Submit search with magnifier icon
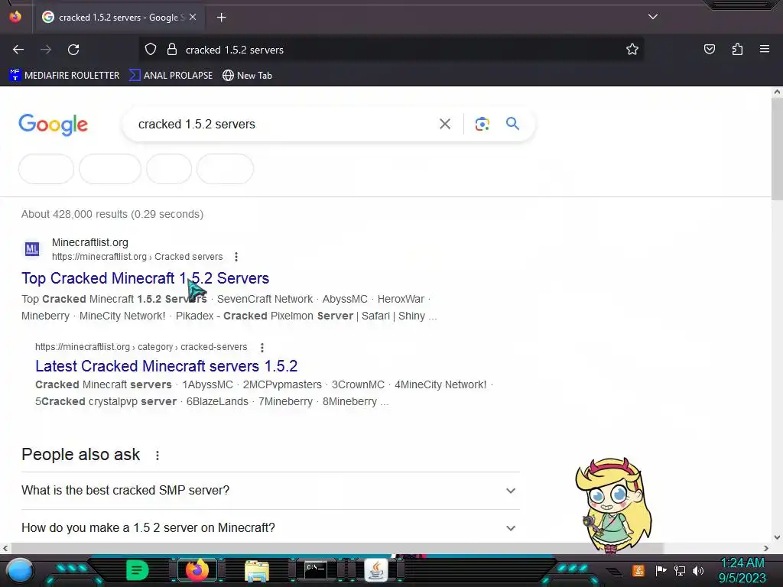 (512, 124)
